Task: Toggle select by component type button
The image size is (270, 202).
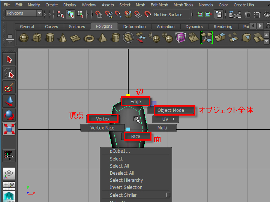Action: 80,15
